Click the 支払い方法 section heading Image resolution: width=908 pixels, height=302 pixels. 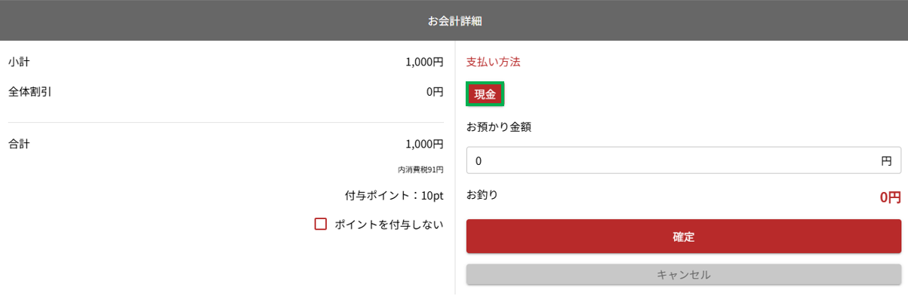(494, 62)
